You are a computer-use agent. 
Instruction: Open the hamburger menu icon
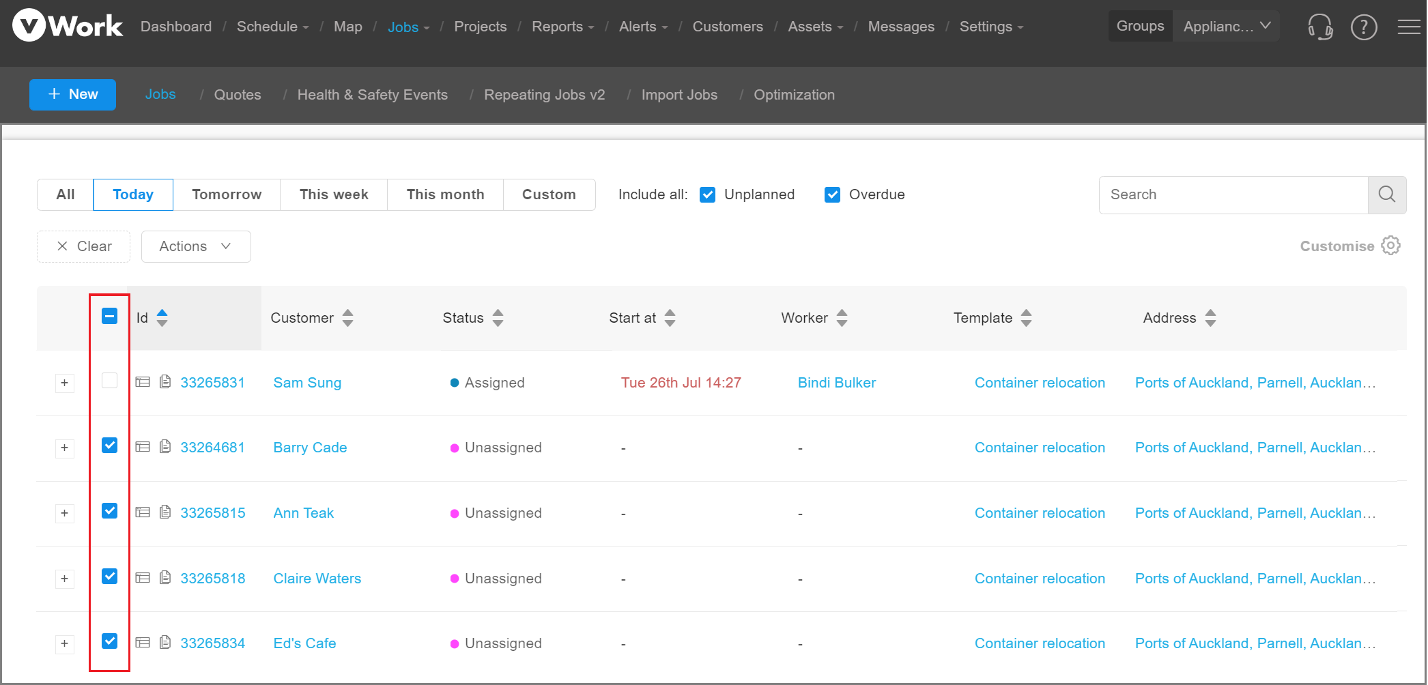tap(1408, 27)
